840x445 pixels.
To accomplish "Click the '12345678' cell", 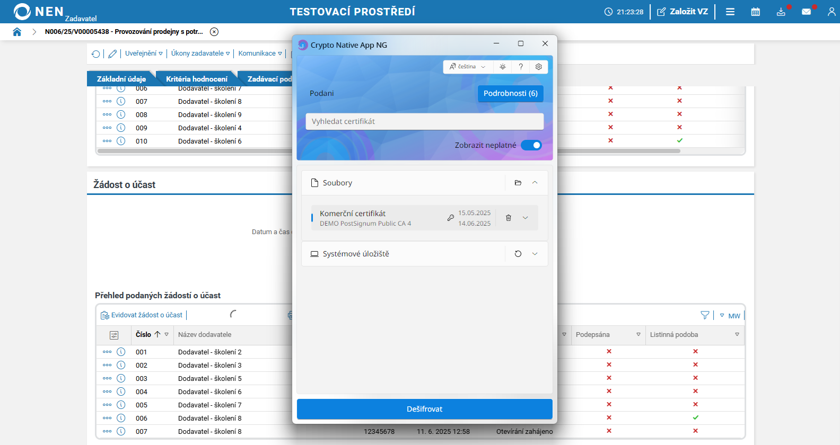I will [379, 431].
